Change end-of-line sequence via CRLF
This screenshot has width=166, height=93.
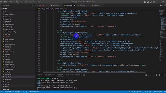(151, 92)
